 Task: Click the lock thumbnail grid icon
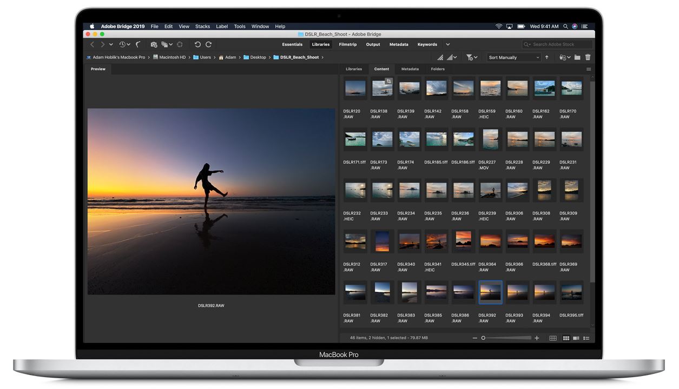click(x=553, y=338)
